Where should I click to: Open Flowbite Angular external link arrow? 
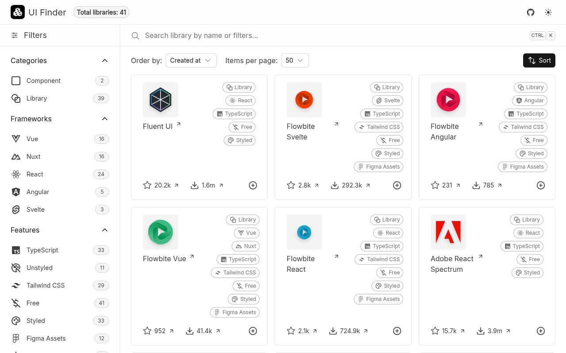pyautogui.click(x=481, y=124)
